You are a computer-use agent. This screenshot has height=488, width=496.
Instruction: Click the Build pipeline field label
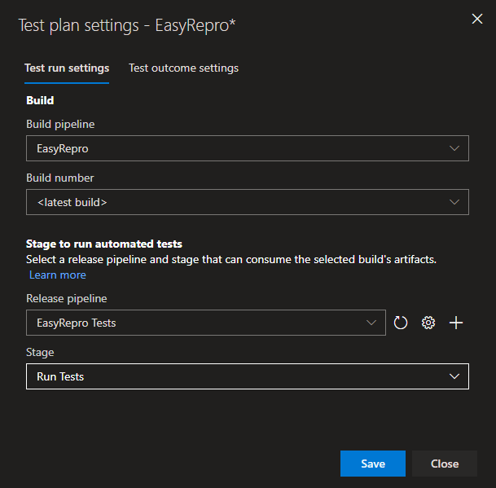61,124
